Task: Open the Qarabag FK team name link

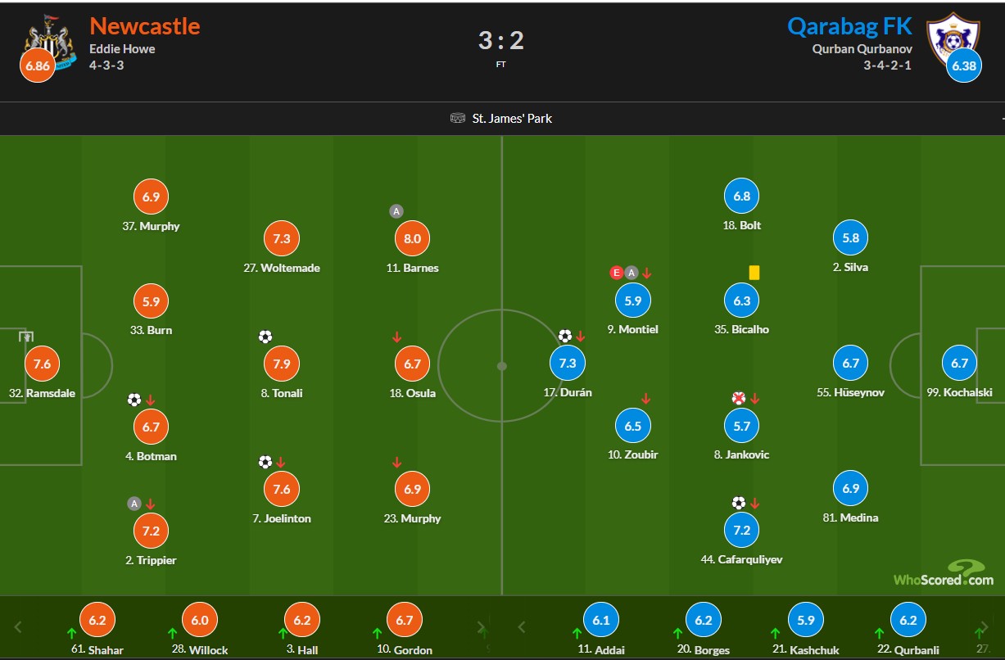Action: point(849,26)
